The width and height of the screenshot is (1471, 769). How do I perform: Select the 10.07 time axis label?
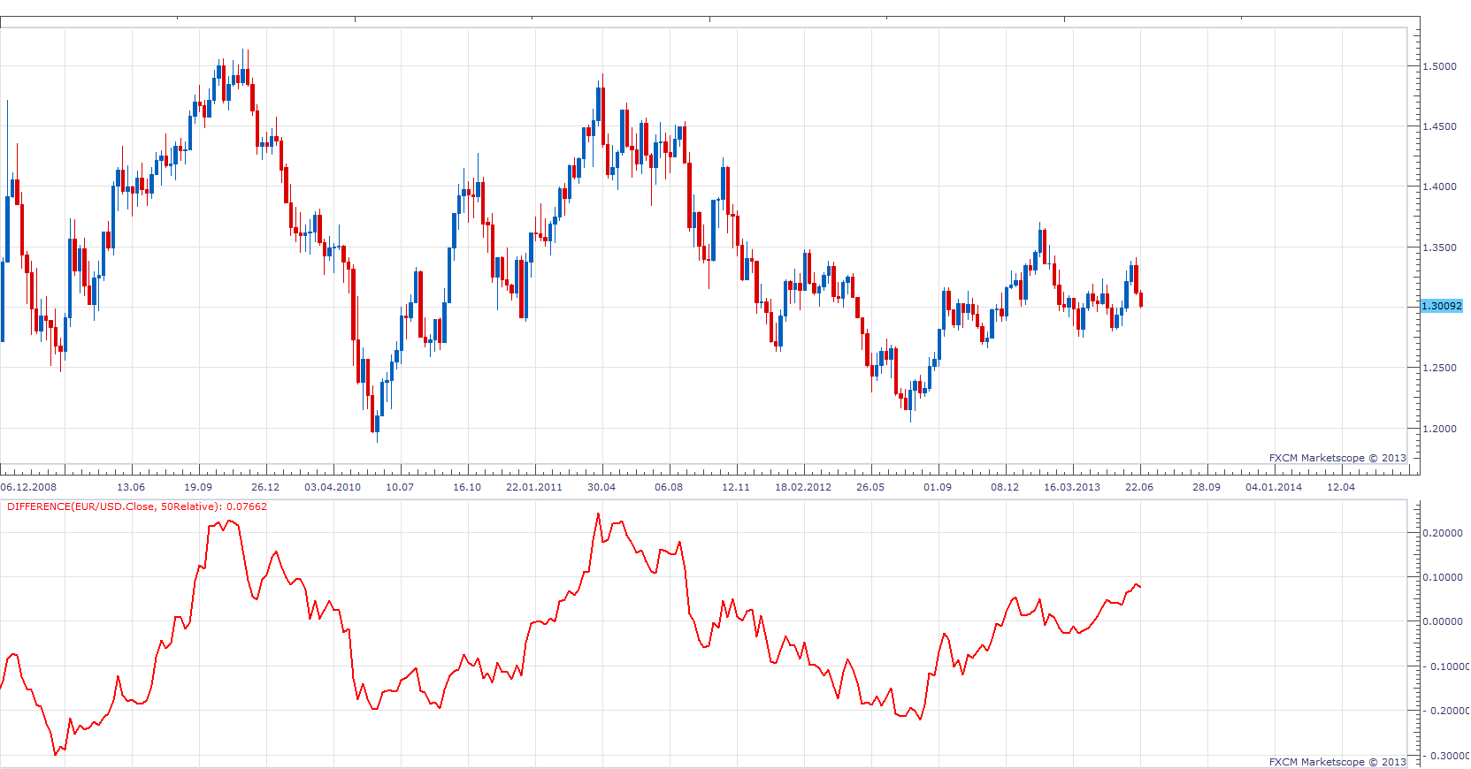400,487
